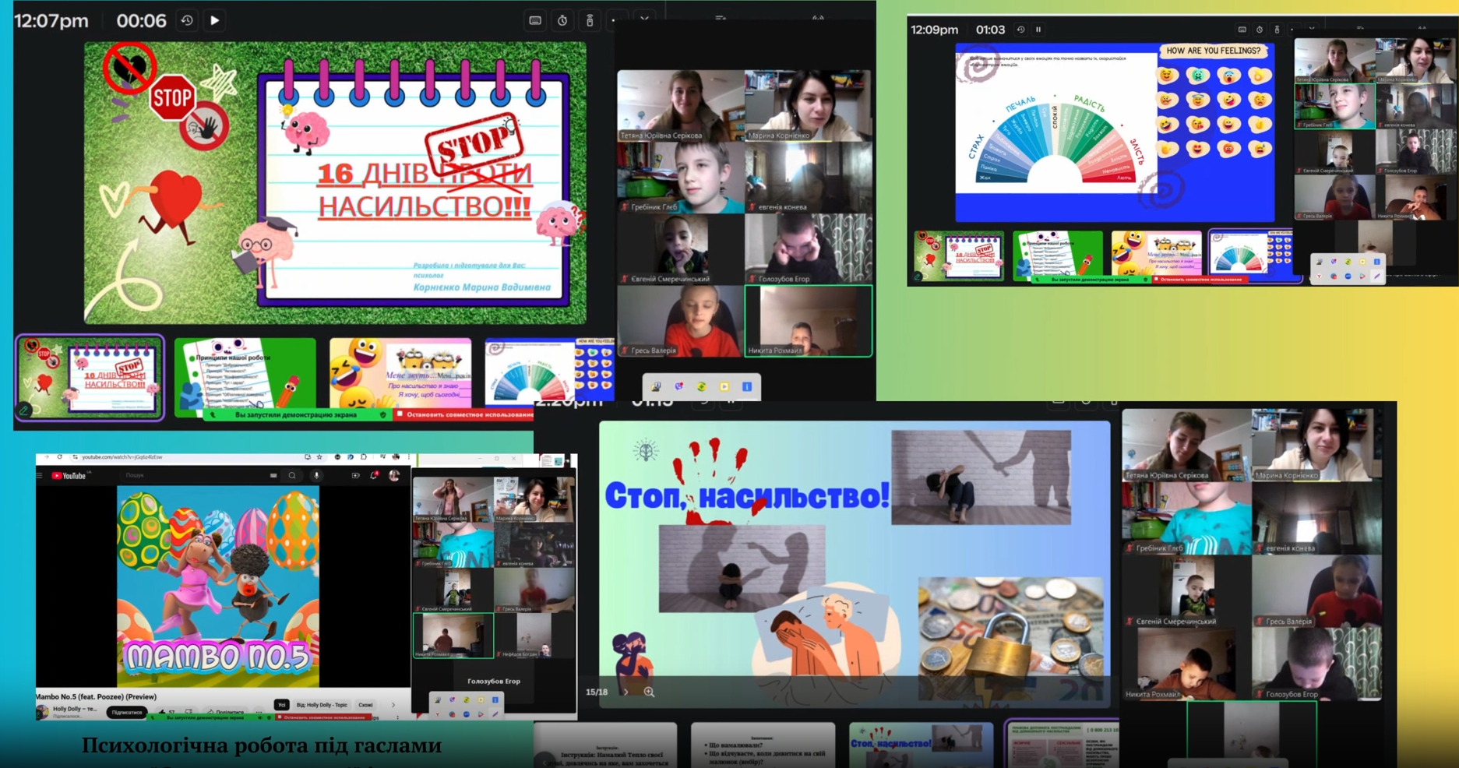Viewport: 1459px width, 768px height.
Task: Select the 'Від: Holly Dolly - Topic' chip
Action: pyautogui.click(x=322, y=705)
